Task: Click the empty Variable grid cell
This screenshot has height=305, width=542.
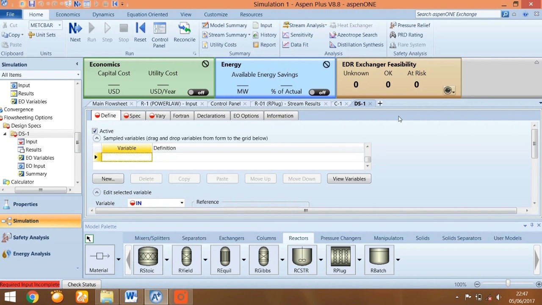Action: [x=127, y=157]
